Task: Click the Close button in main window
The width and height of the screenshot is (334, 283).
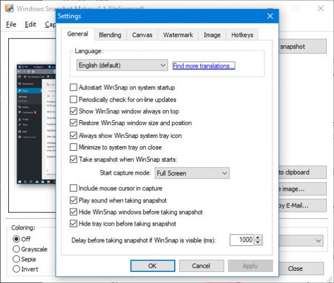Action: [301, 269]
